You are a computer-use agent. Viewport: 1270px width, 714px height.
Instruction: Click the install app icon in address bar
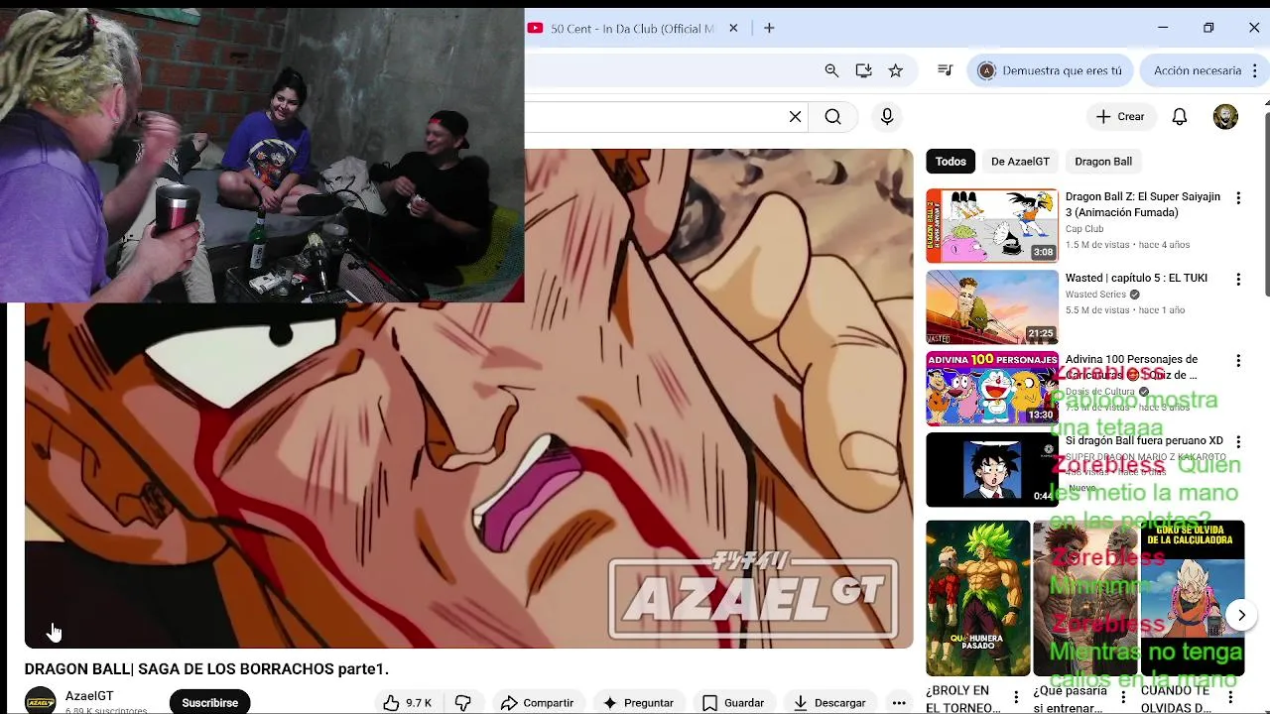point(863,70)
